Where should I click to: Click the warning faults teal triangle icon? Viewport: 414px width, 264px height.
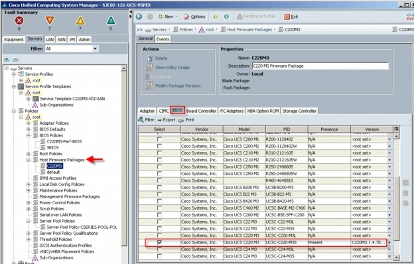(x=111, y=21)
